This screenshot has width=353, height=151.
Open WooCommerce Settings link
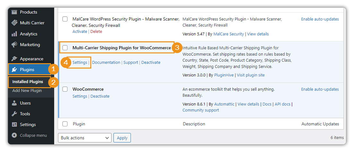(x=80, y=96)
